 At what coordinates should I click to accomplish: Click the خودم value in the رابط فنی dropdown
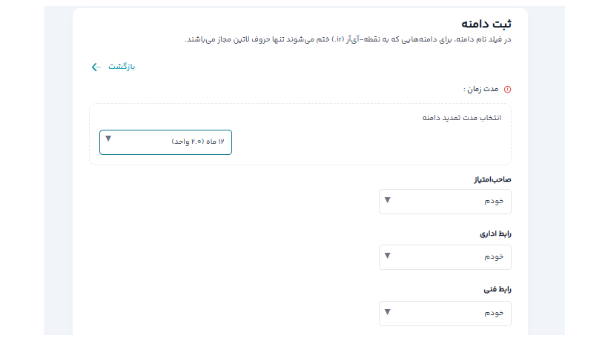(x=494, y=313)
